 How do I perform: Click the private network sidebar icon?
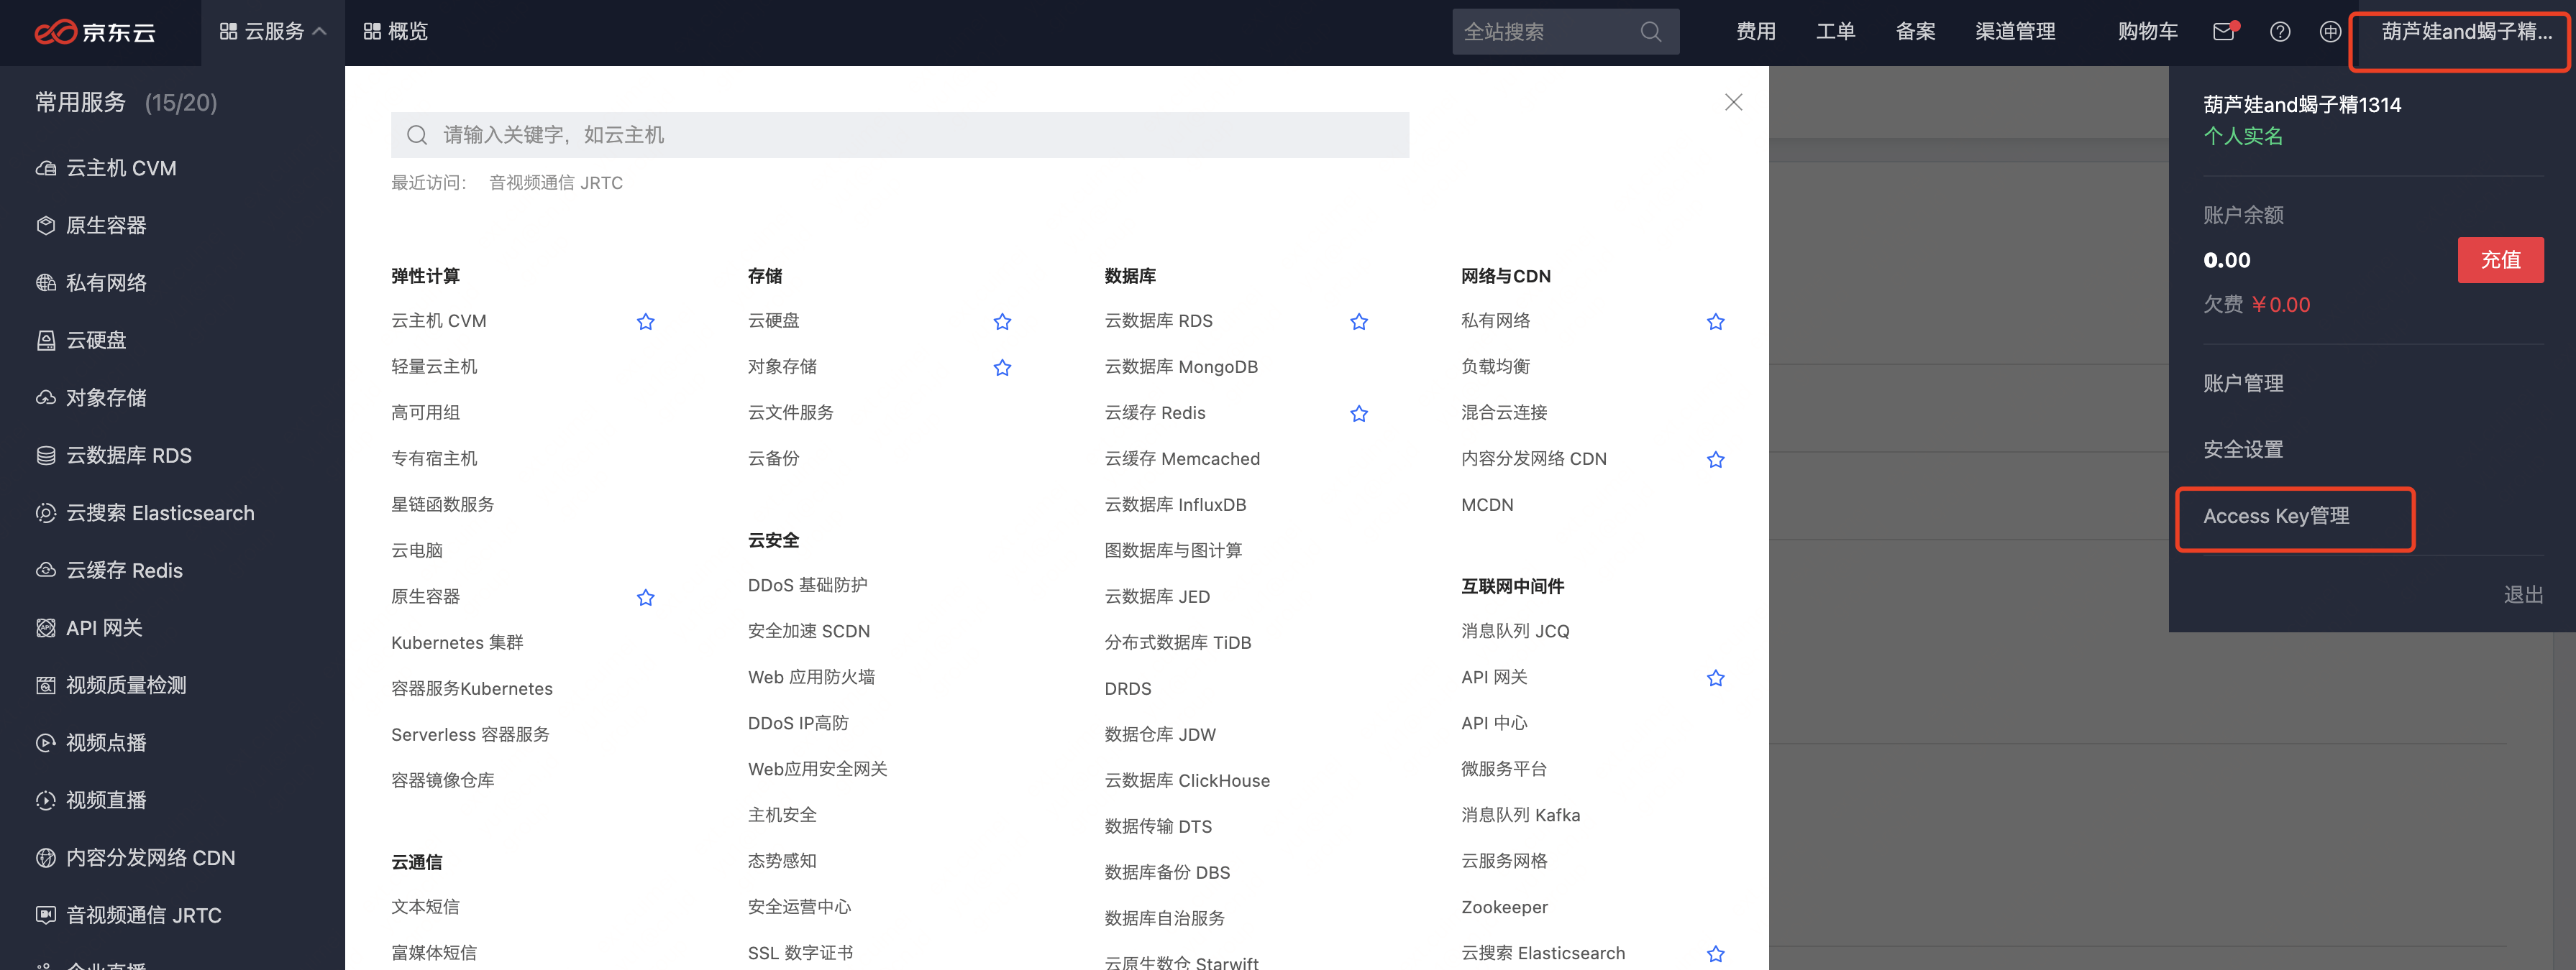point(45,282)
